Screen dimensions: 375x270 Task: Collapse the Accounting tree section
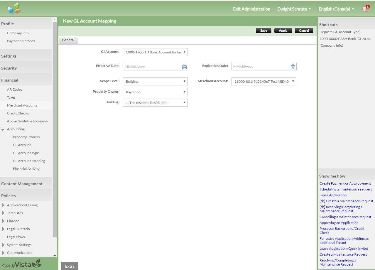pos(3,129)
